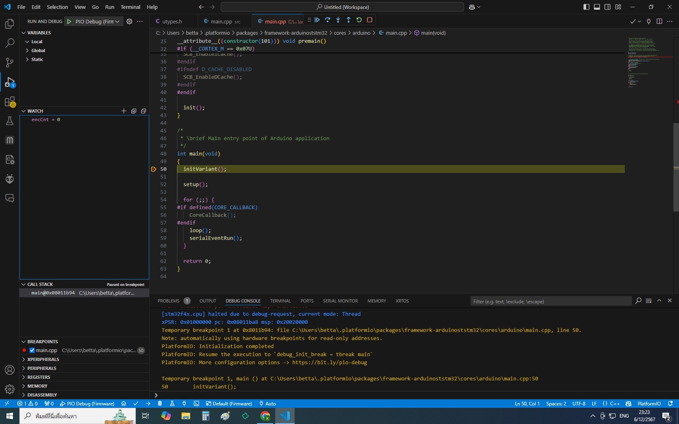Open Run and Debug view
Screen dimensions: 679x424
[10, 82]
